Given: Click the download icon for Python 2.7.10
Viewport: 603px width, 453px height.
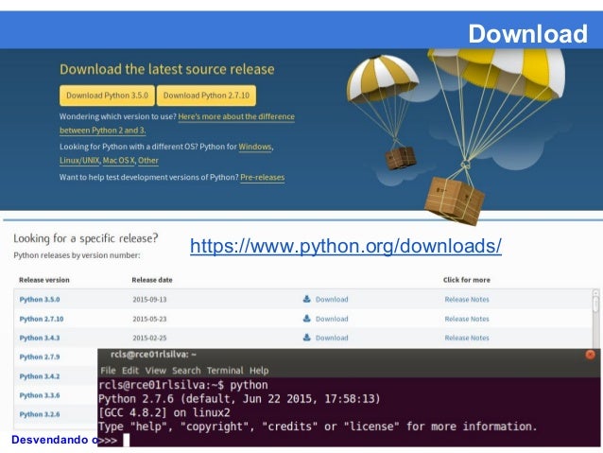Looking at the screenshot, I should (306, 319).
